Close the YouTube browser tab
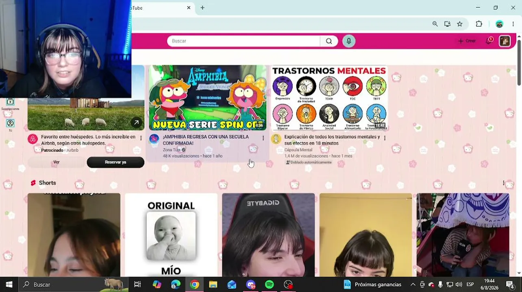Screen dimensions: 522x292 [x=189, y=8]
